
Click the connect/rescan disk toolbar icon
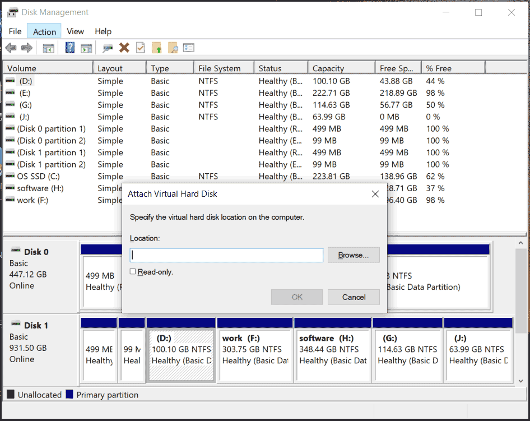click(108, 48)
